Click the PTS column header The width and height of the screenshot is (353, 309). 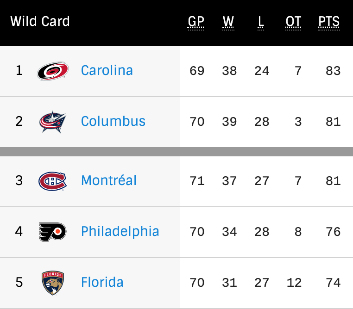(x=329, y=22)
